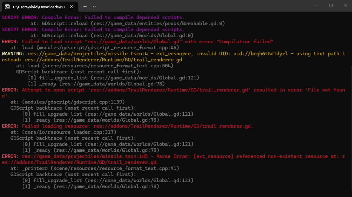Click the first 'SCRIPT ERROR:' label
Image resolution: width=352 pixels, height=197 pixels.
[20, 17]
